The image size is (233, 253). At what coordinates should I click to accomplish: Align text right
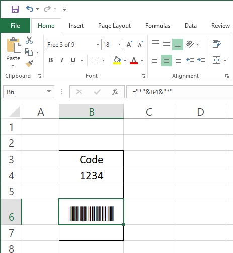(178, 60)
